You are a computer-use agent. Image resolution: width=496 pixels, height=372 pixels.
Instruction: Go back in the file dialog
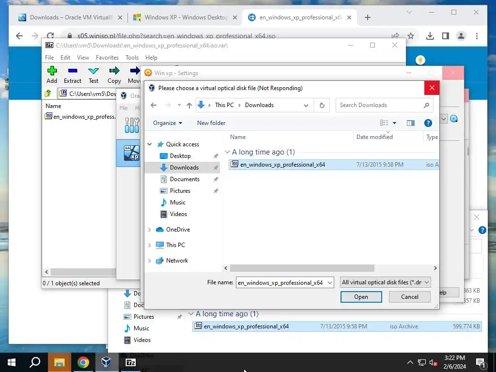point(154,105)
